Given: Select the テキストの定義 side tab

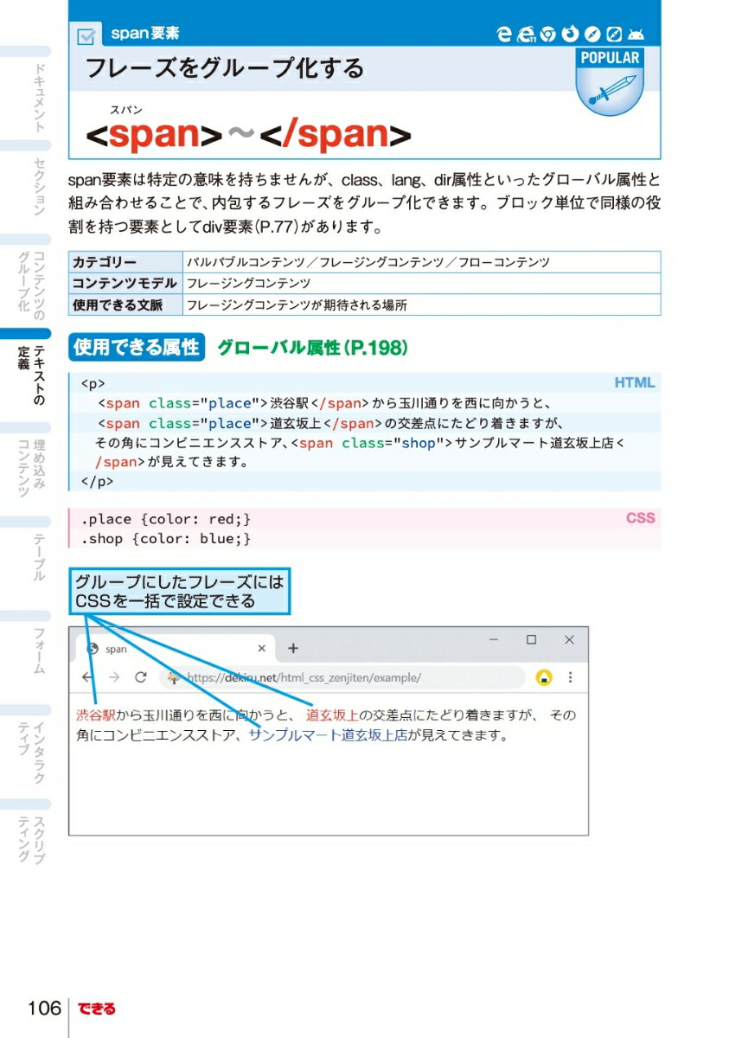Looking at the screenshot, I should click(31, 375).
